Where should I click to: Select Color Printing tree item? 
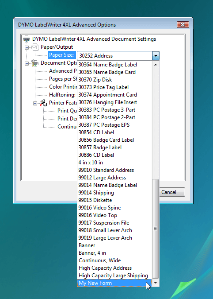coord(63,87)
